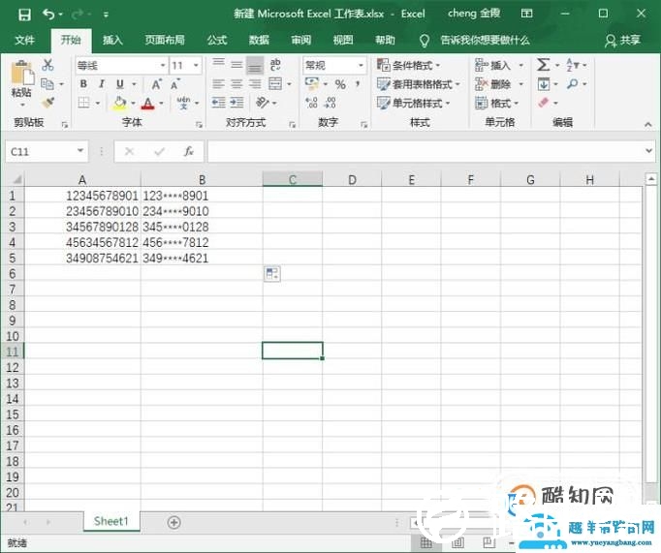Switch to the 插入 (Insert) ribbon tab
Viewport: 661px width, 553px height.
[x=113, y=41]
